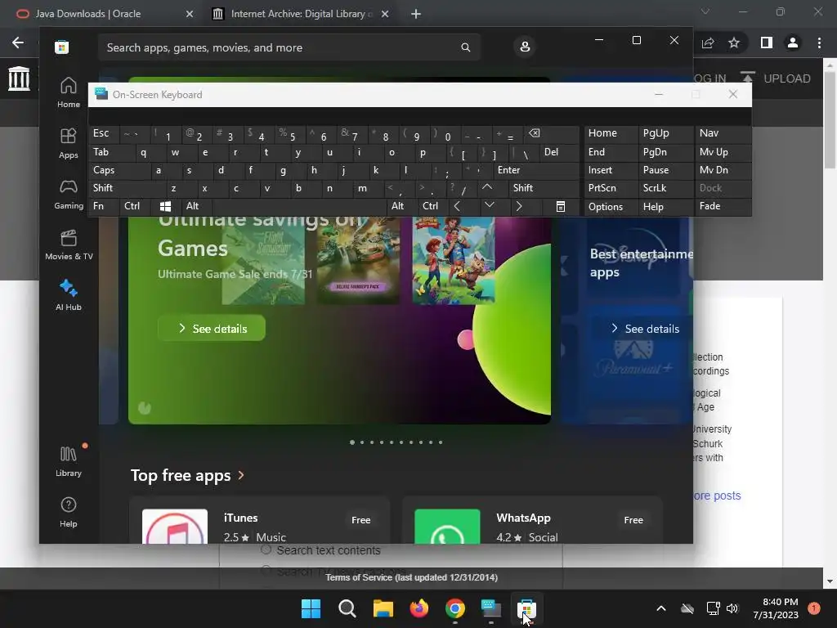This screenshot has height=628, width=837.
Task: Bookmark page with Chrome star icon
Action: pos(734,43)
